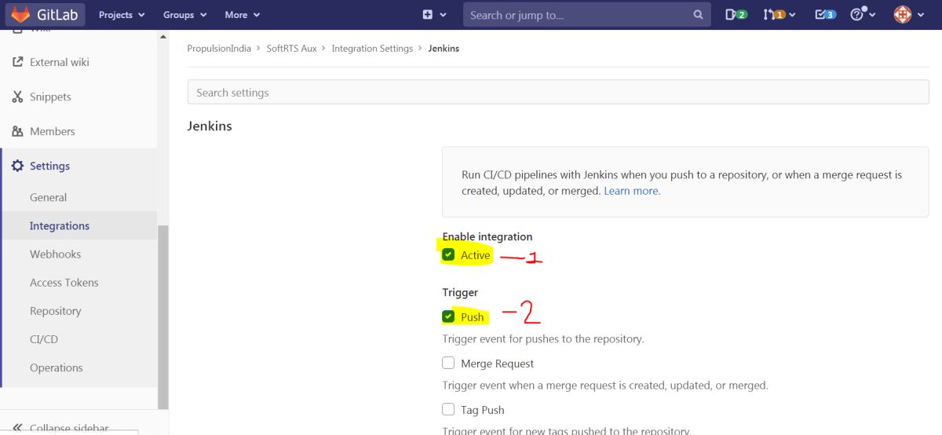Open the Groups dropdown menu

tap(185, 15)
